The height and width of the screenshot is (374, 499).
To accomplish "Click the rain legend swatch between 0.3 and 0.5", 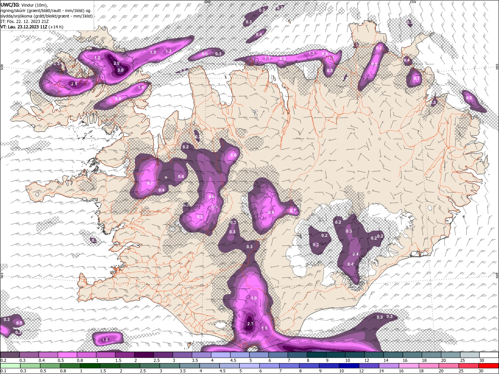I will click(x=30, y=366).
